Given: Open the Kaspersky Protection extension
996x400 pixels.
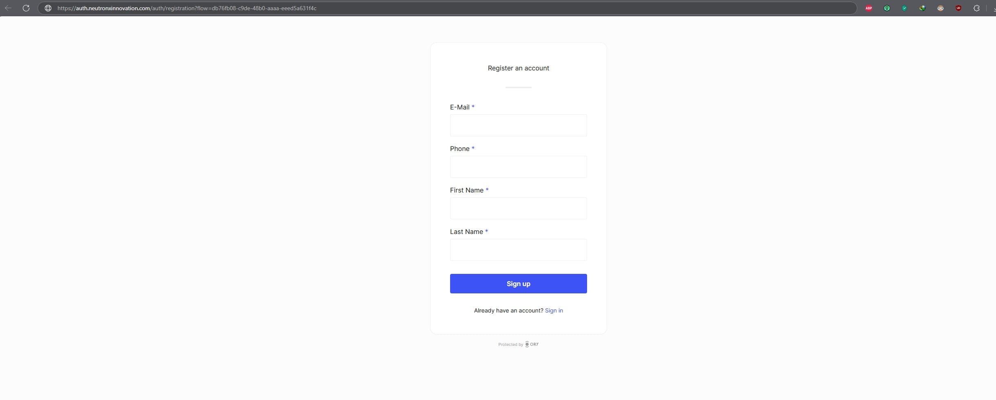Looking at the screenshot, I should 904,8.
